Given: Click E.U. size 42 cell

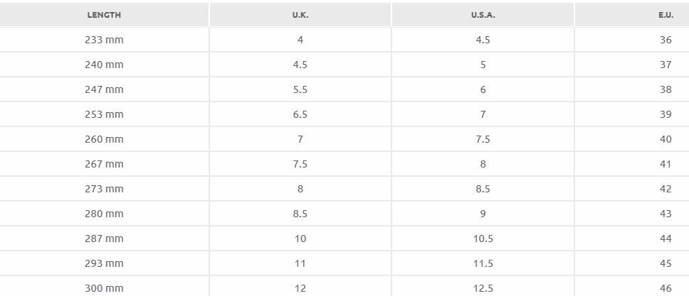Looking at the screenshot, I should 632,189.
